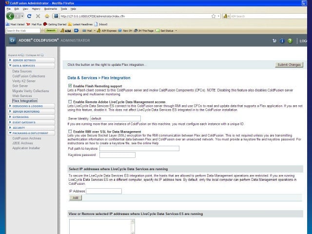The width and height of the screenshot is (312, 234).
Task: Reload the page with refresh icon
Action: (29, 16)
